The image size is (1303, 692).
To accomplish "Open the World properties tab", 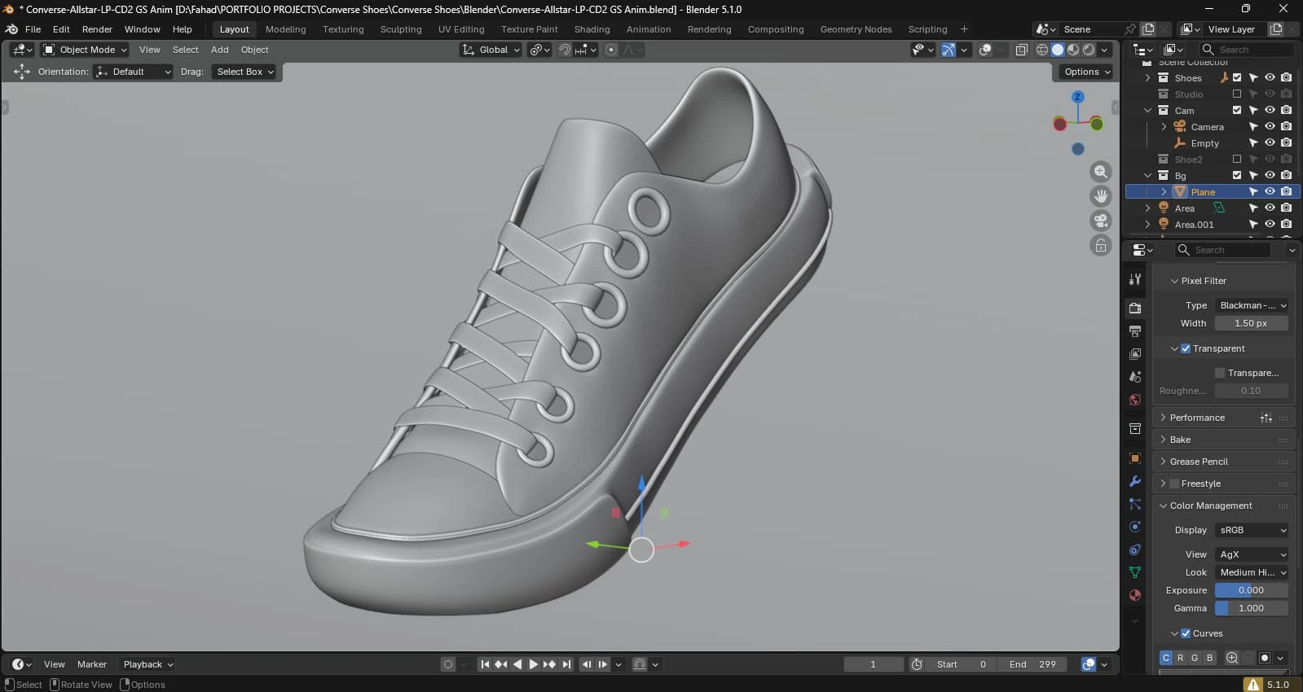I will [1135, 400].
